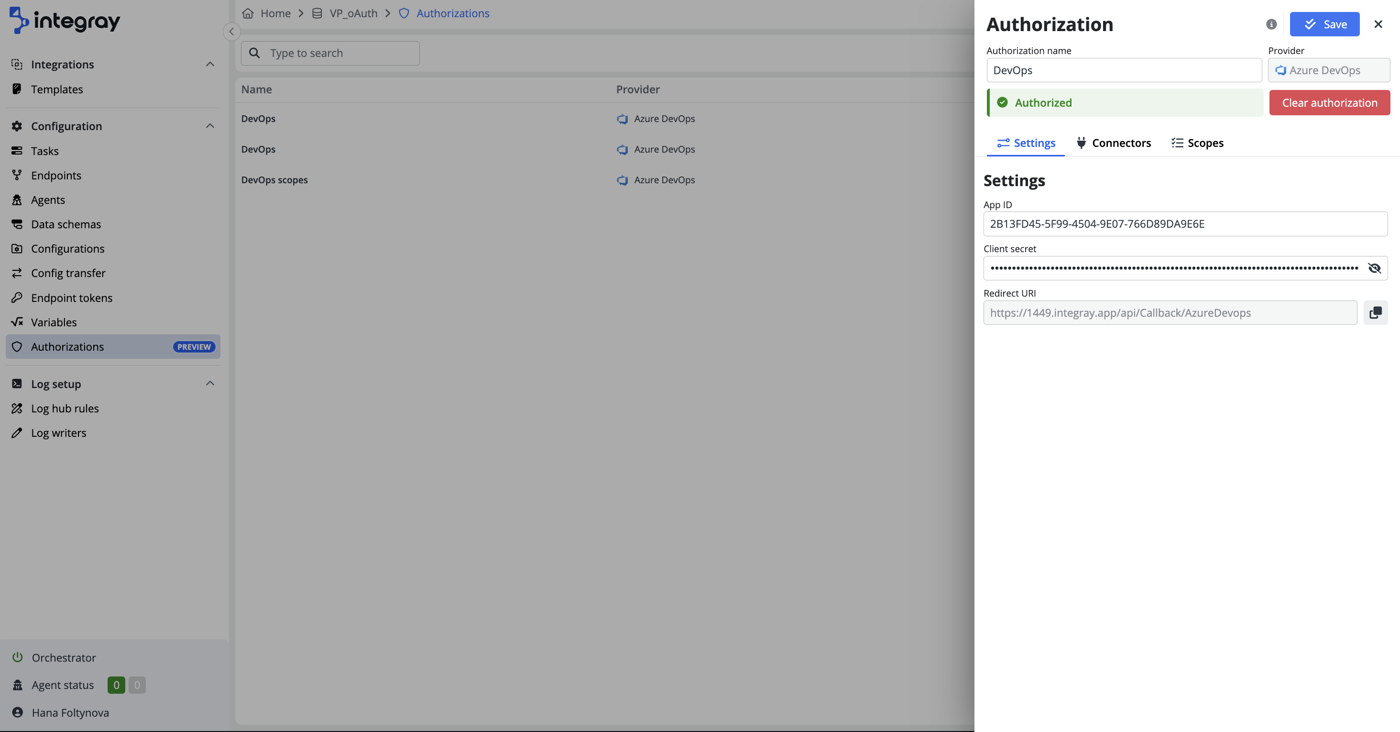Click the Home breadcrumb house icon
The image size is (1400, 732).
click(x=248, y=13)
